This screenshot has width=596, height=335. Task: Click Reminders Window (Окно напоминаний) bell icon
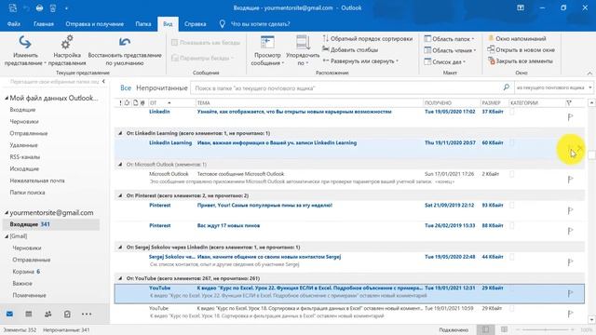491,38
